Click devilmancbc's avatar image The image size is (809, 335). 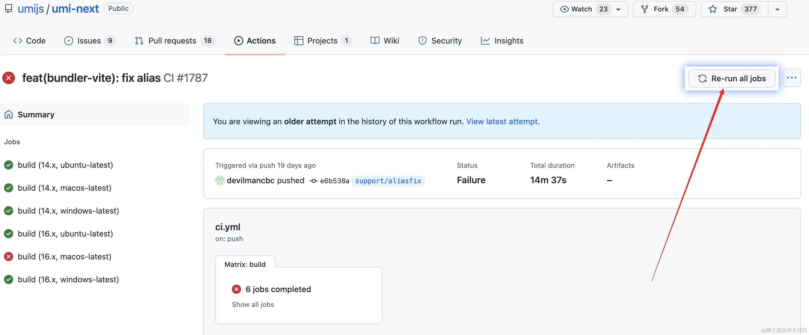220,180
